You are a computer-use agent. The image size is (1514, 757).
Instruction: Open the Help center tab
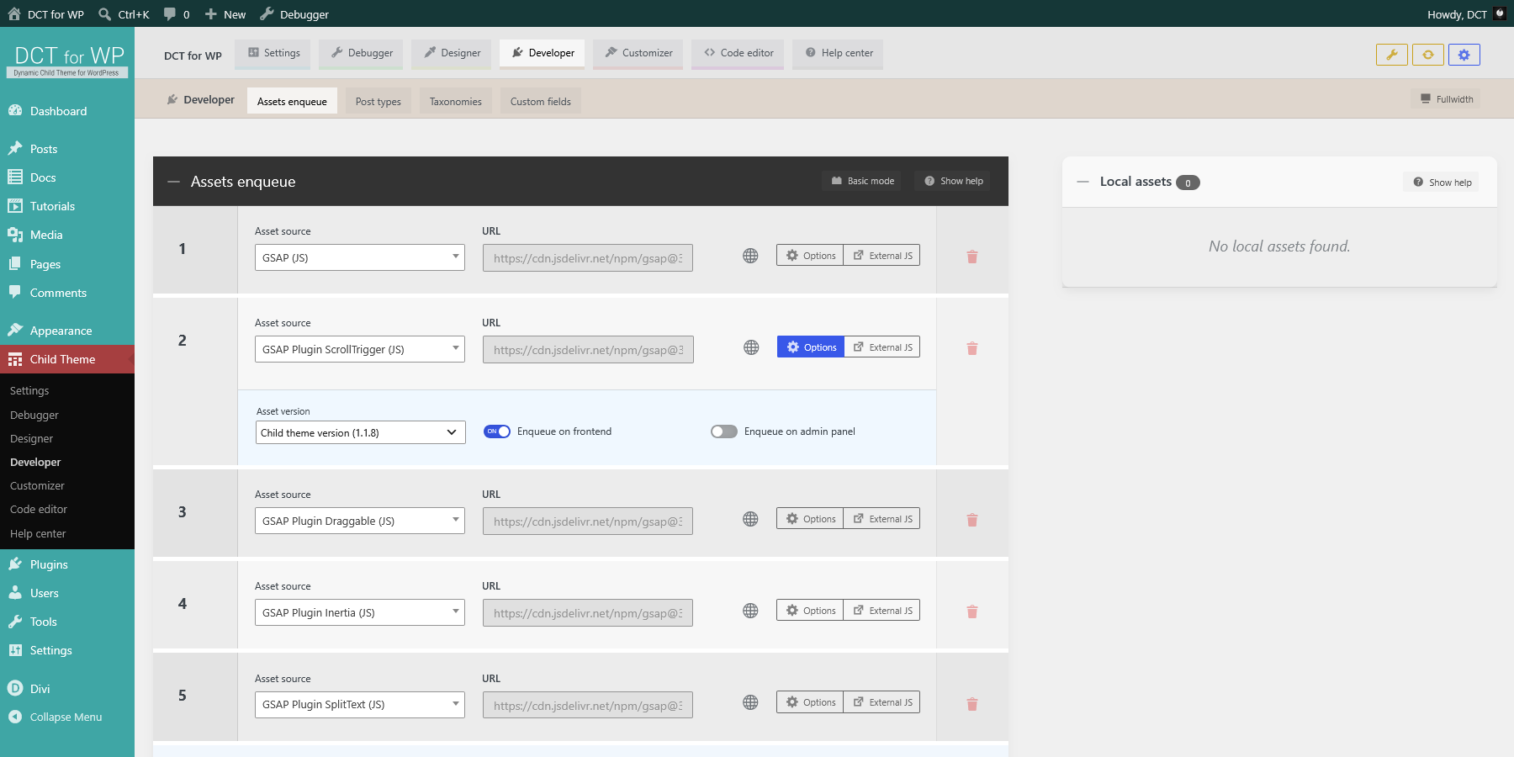click(x=839, y=53)
